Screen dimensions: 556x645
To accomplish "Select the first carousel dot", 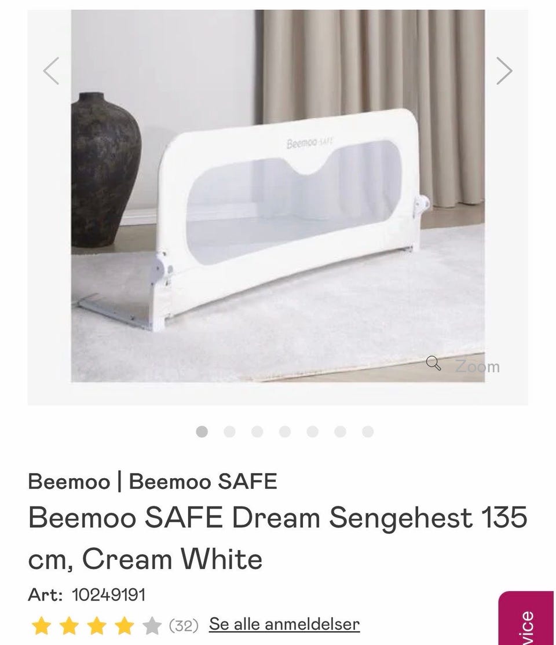I will click(202, 431).
